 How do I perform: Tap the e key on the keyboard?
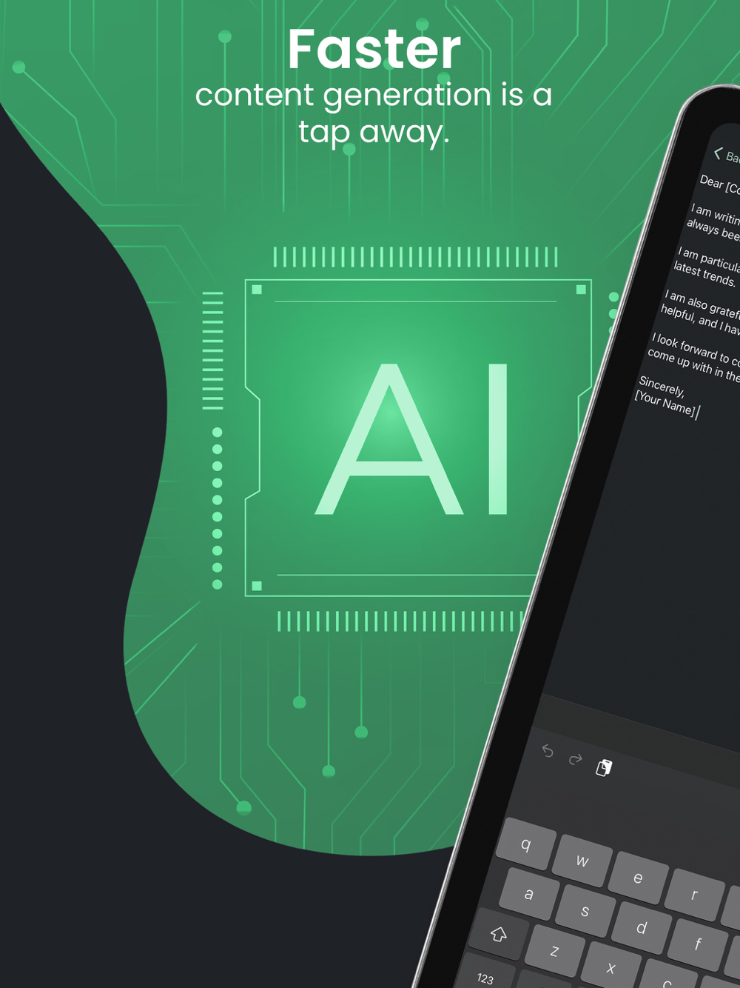click(638, 878)
